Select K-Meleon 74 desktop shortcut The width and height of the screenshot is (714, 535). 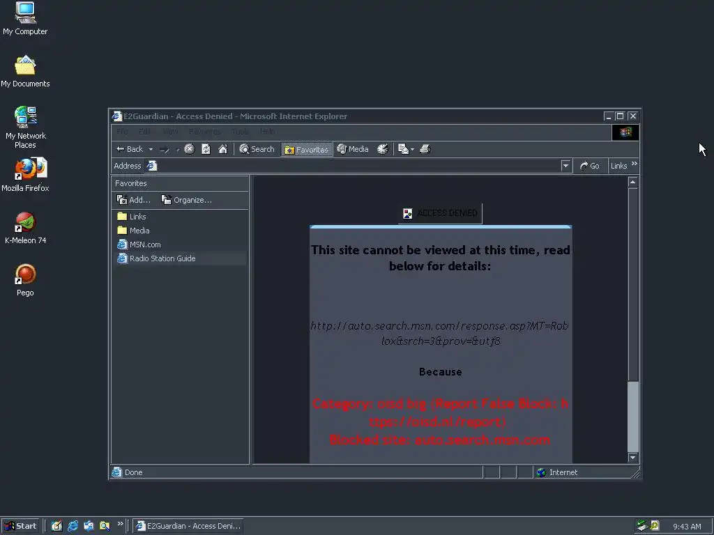click(x=25, y=228)
